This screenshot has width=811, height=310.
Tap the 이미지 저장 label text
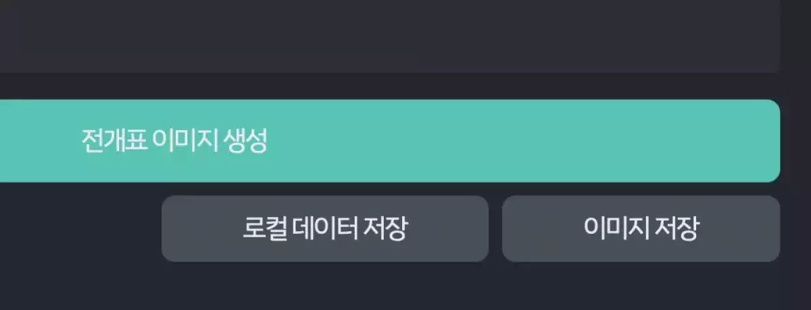point(641,228)
